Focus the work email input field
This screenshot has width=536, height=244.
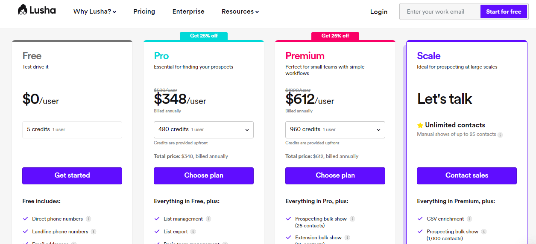tap(439, 11)
